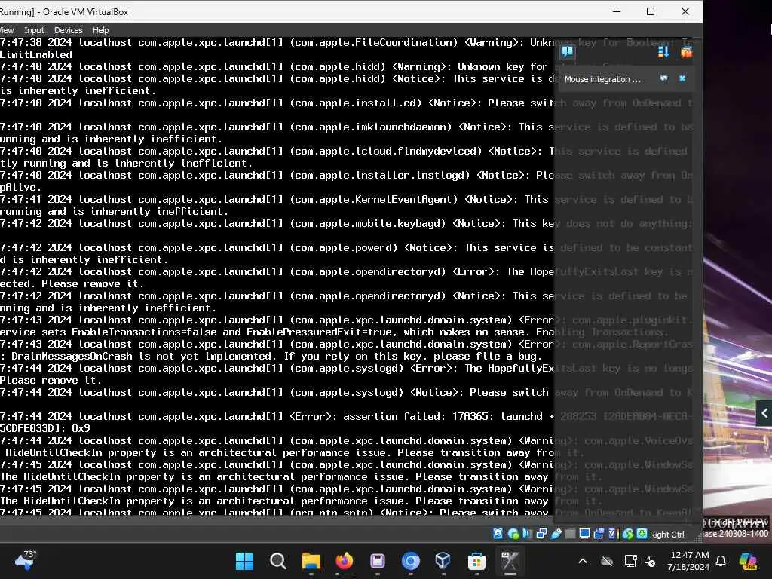The width and height of the screenshot is (772, 579).
Task: Click the hard disk activity indicator
Action: coord(498,534)
